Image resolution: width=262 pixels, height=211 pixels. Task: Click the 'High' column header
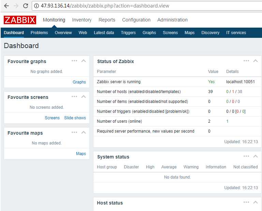point(150,167)
